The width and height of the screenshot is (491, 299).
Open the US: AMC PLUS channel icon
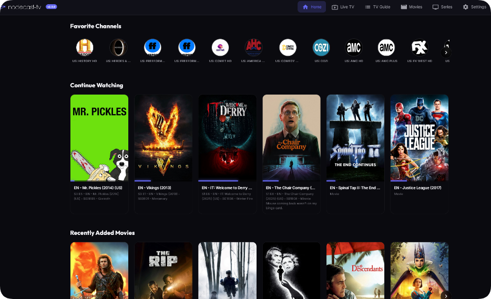tap(386, 47)
